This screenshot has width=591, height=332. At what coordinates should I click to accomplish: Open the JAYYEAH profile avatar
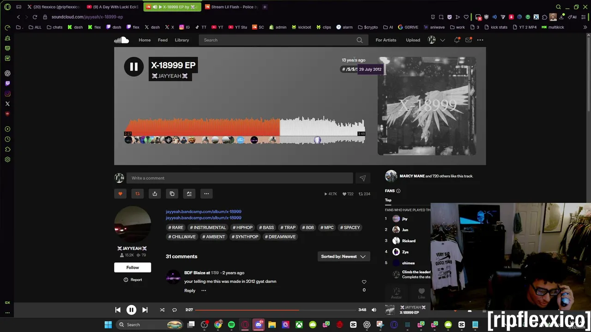(x=133, y=225)
